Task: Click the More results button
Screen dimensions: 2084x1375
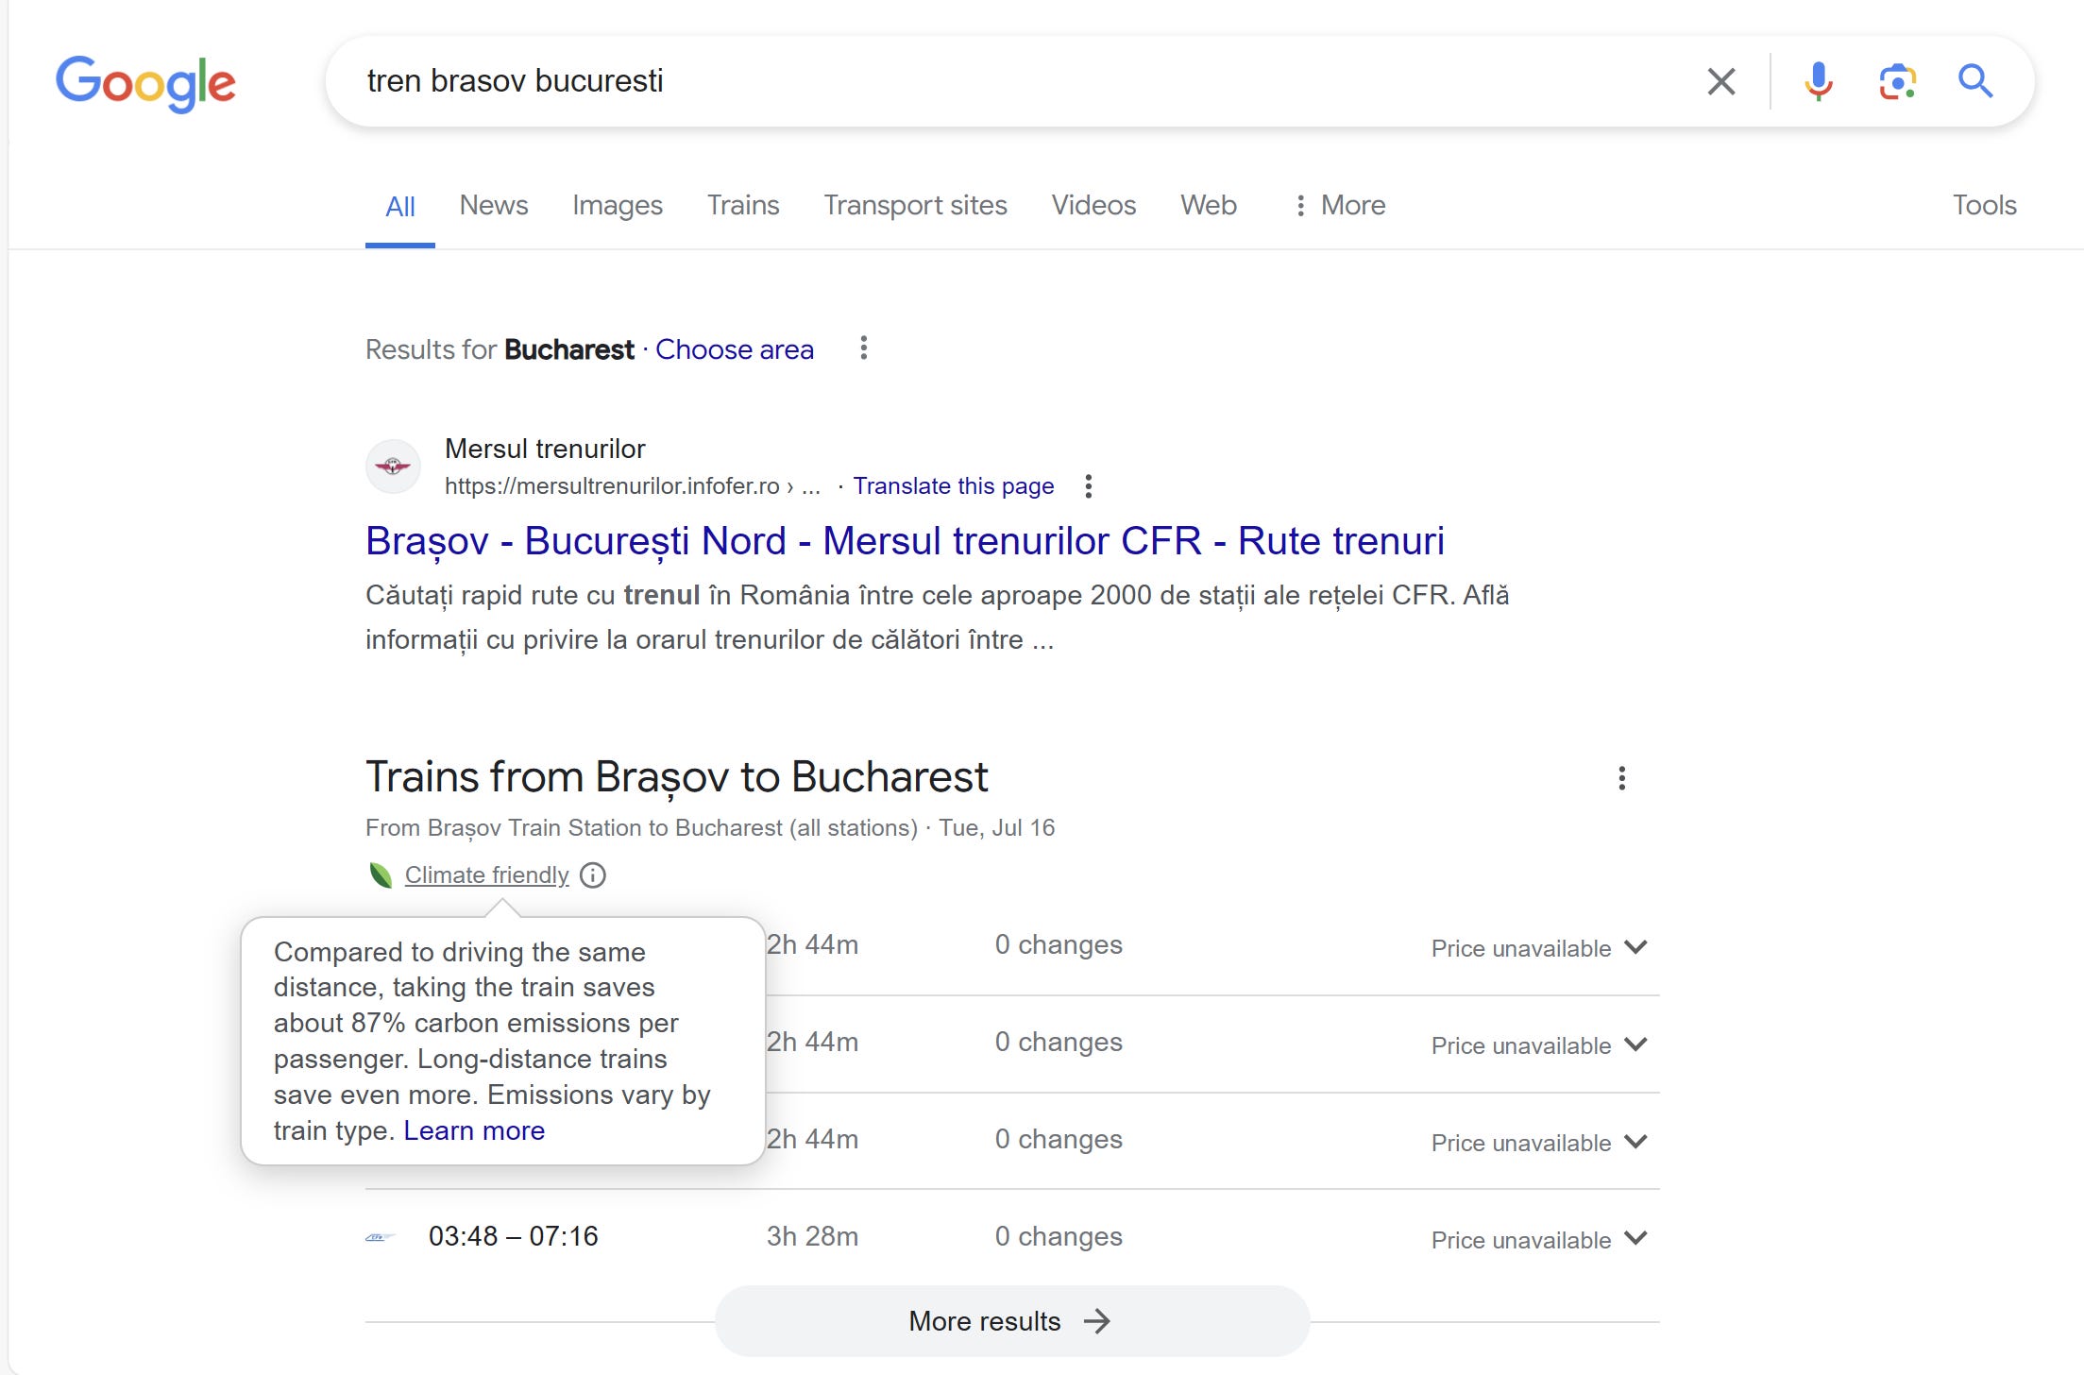Action: (1011, 1321)
